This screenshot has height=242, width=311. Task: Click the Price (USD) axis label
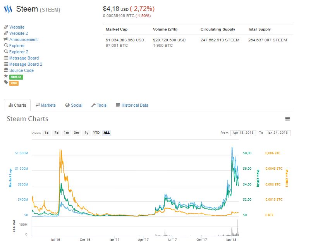(x=258, y=178)
